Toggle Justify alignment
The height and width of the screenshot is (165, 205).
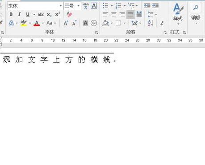130,14
